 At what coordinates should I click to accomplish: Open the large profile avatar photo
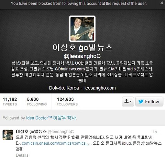[x=82, y=29]
